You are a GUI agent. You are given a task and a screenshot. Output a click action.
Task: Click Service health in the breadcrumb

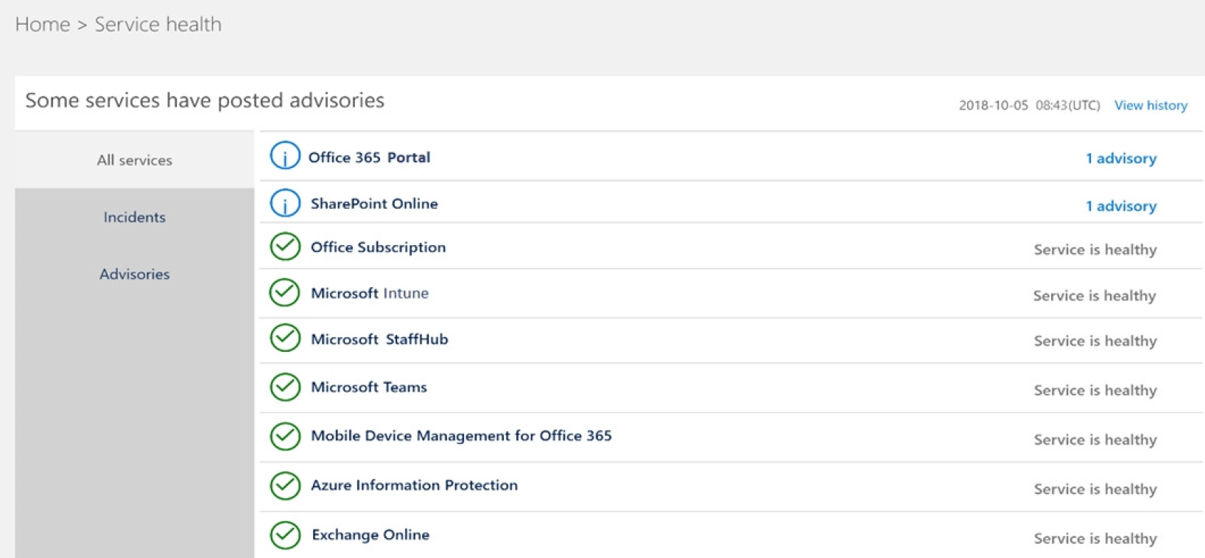158,24
